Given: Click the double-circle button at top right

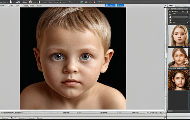Looking at the screenshot, I should coord(171,5).
